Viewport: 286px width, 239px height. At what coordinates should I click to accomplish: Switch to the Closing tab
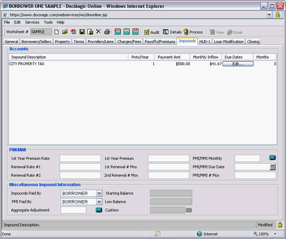(253, 41)
